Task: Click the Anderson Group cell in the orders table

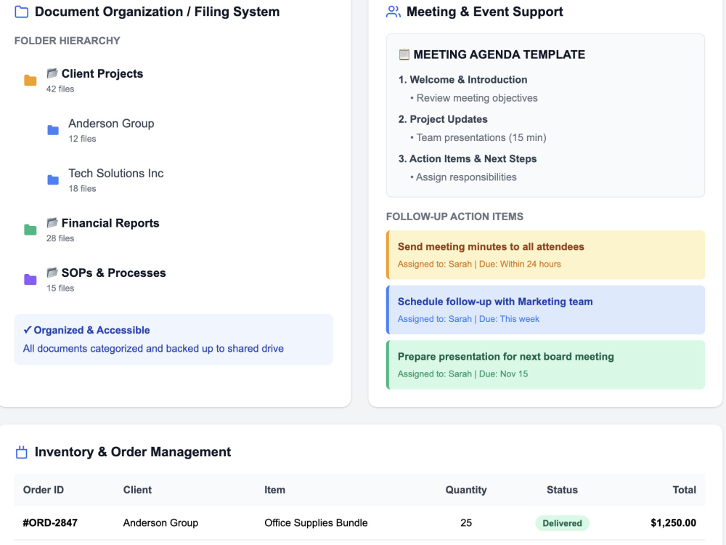Action: [x=160, y=522]
